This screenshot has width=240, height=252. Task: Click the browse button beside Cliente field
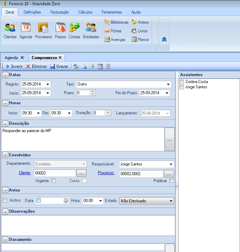(x=81, y=173)
